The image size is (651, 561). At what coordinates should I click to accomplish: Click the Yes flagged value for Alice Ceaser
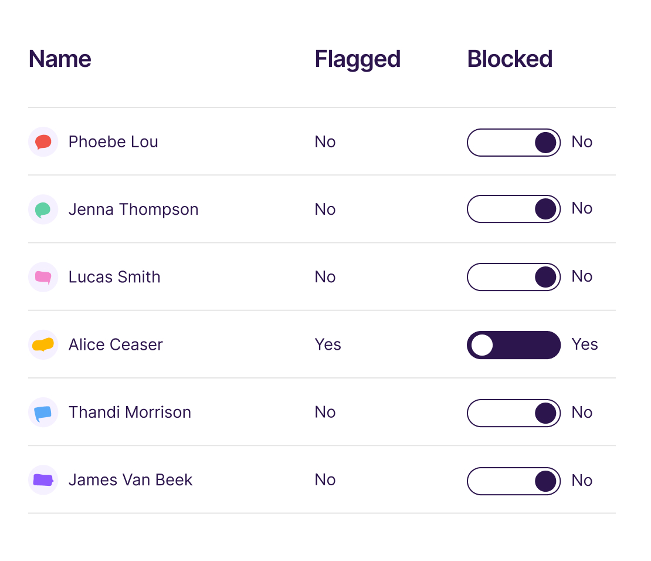(328, 344)
